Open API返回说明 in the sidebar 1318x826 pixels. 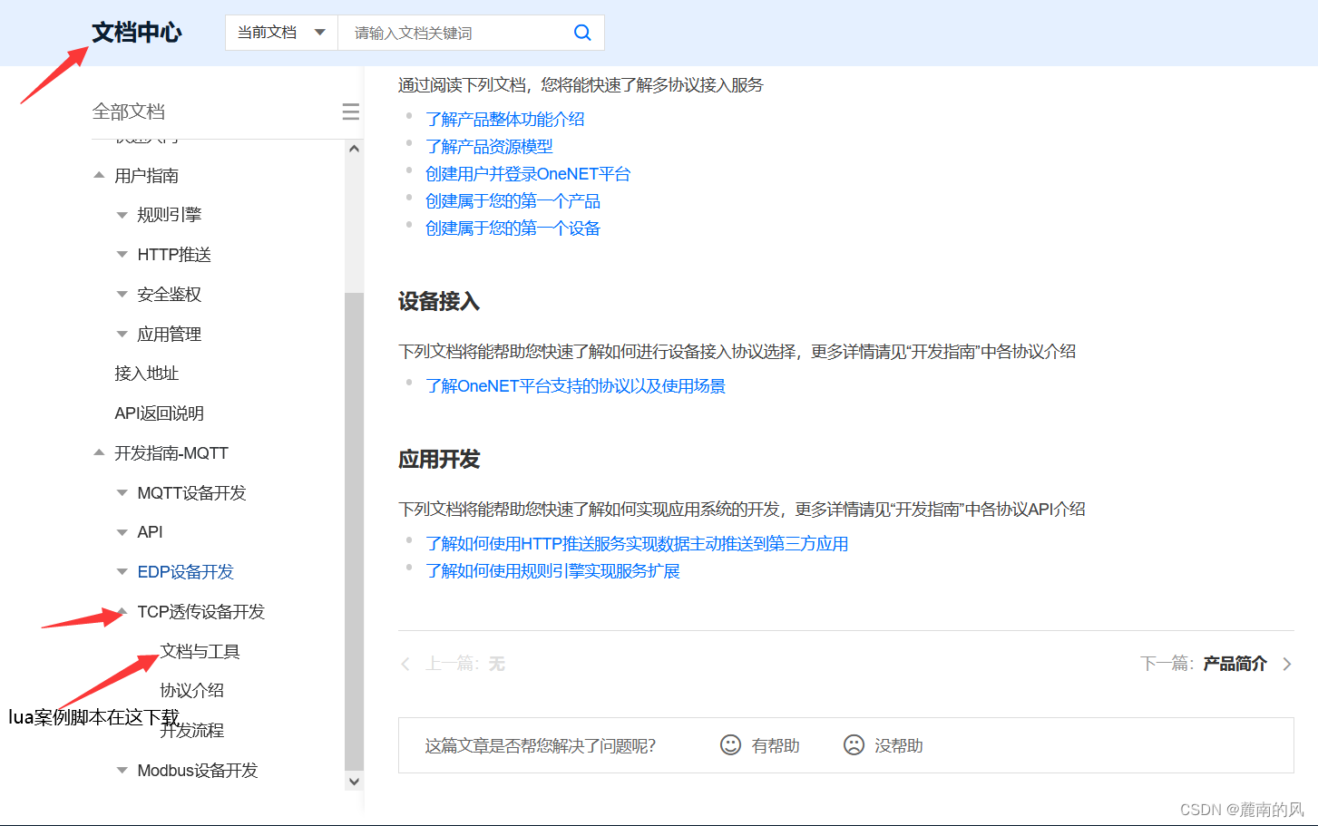160,413
